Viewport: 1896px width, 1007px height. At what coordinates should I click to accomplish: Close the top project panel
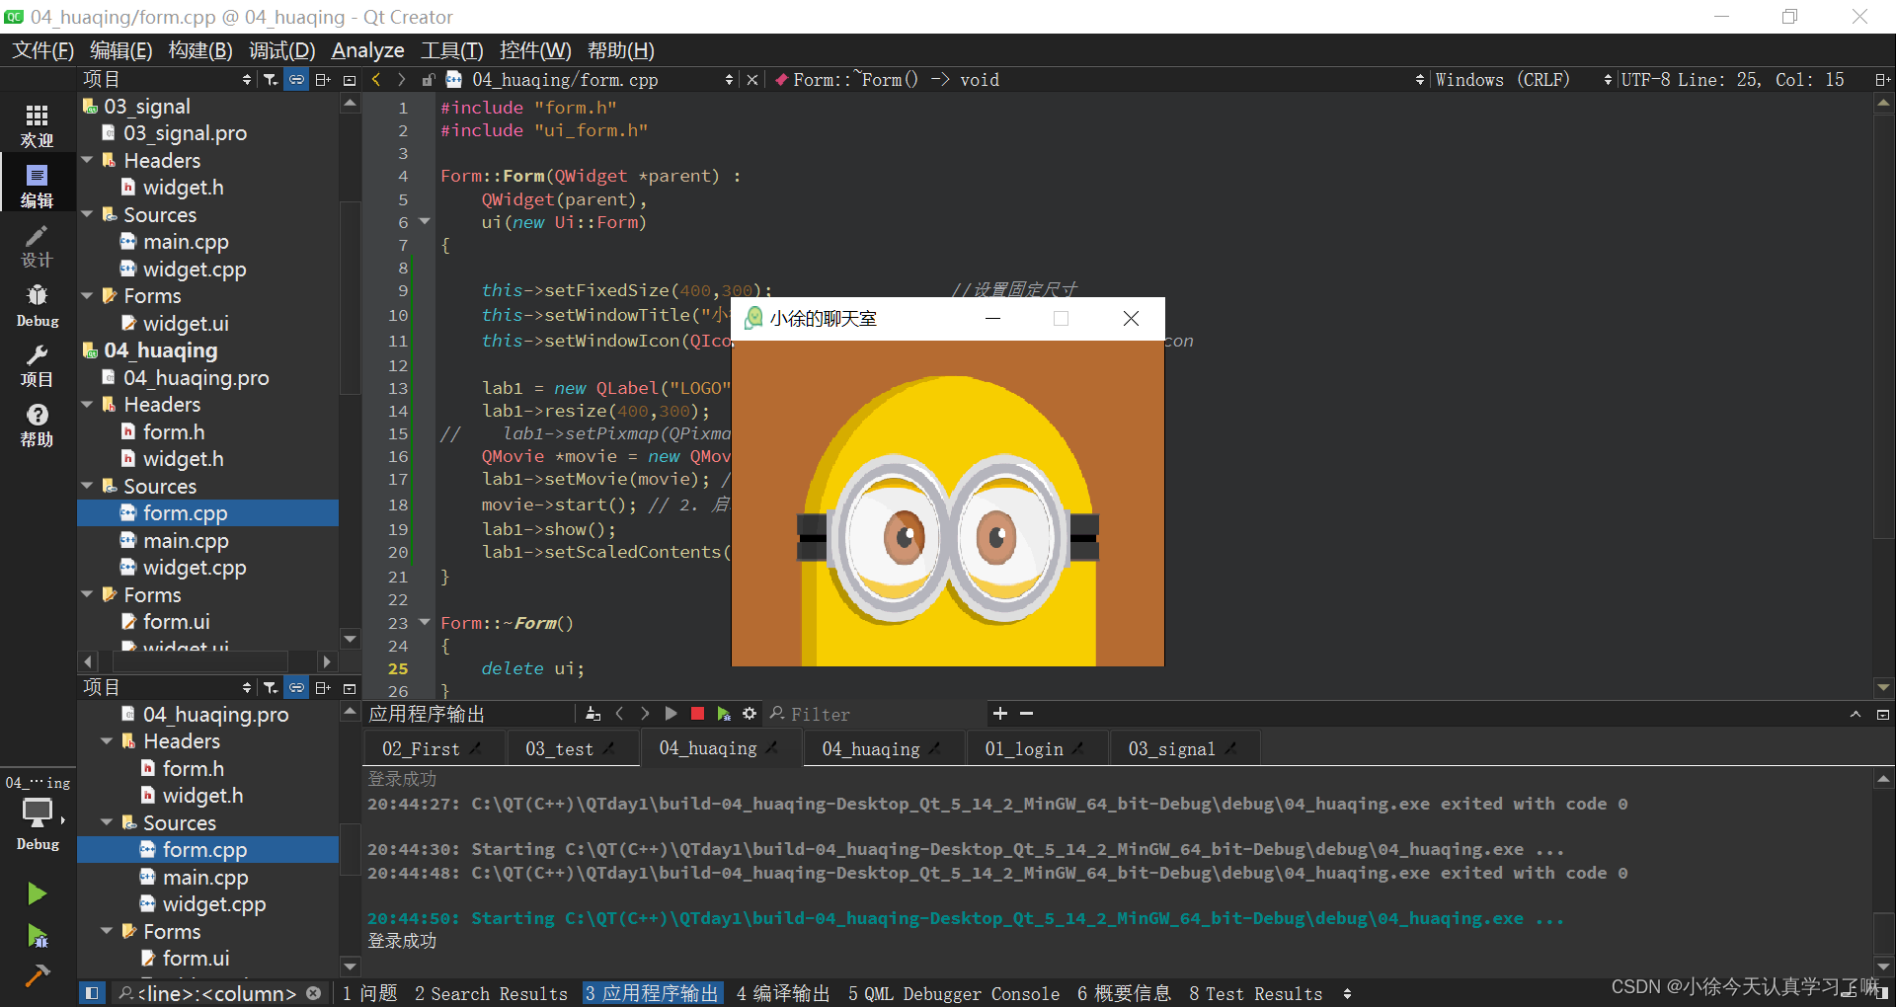(350, 79)
